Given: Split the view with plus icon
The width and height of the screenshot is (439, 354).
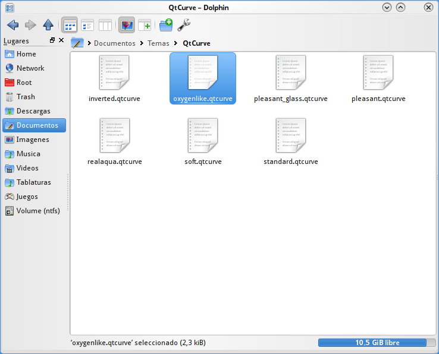Looking at the screenshot, I should click(145, 25).
